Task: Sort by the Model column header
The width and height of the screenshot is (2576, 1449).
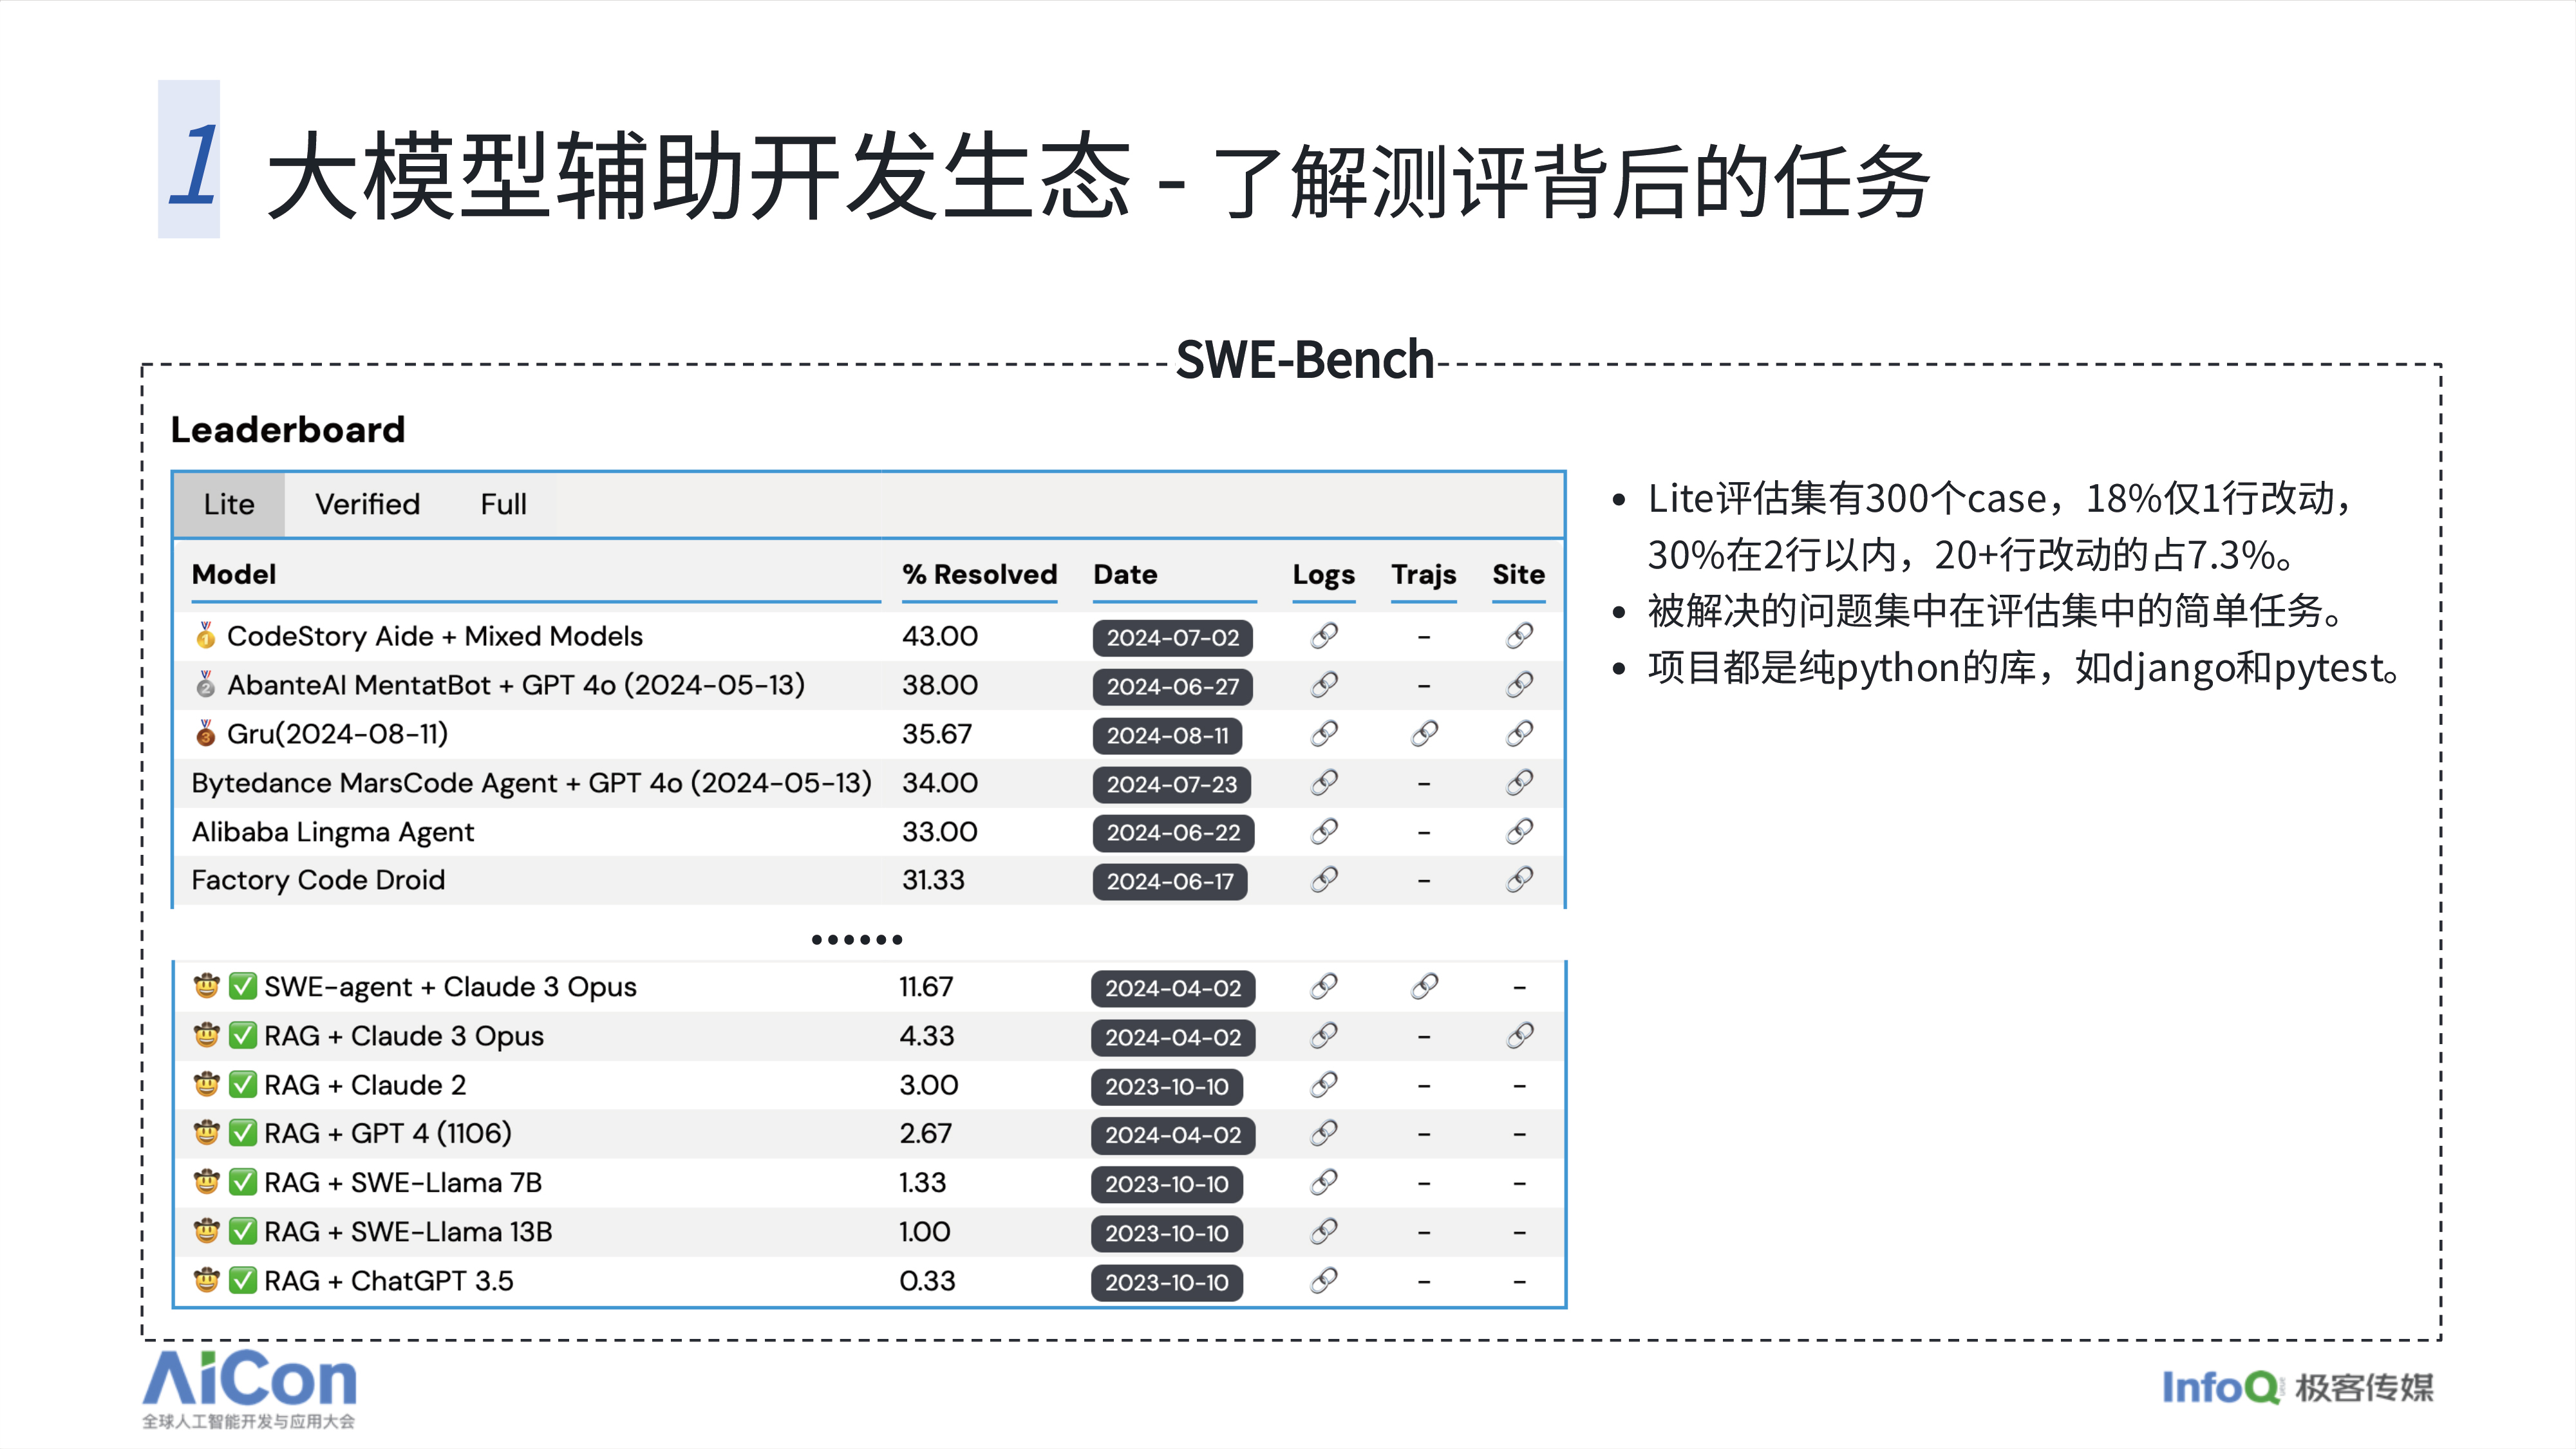Action: tap(234, 574)
